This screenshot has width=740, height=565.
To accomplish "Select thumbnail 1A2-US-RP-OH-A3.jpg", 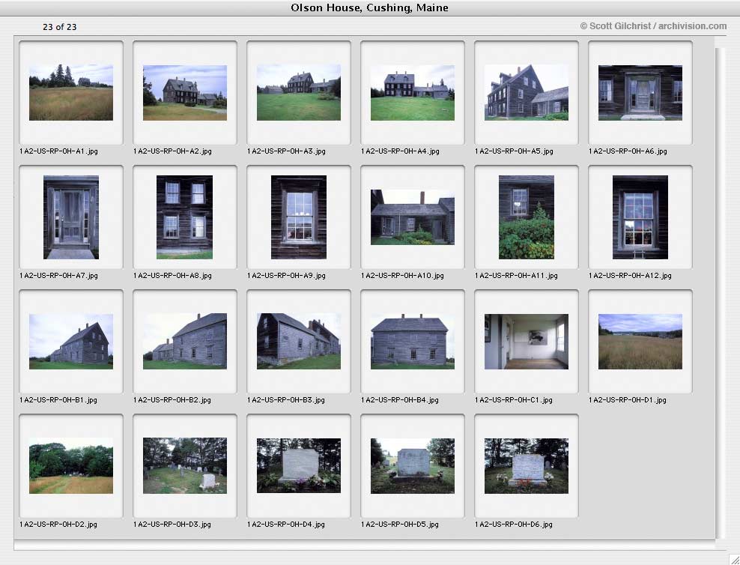I will [x=299, y=92].
